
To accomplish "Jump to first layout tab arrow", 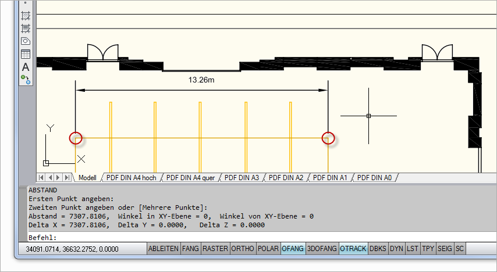I will tap(42, 177).
